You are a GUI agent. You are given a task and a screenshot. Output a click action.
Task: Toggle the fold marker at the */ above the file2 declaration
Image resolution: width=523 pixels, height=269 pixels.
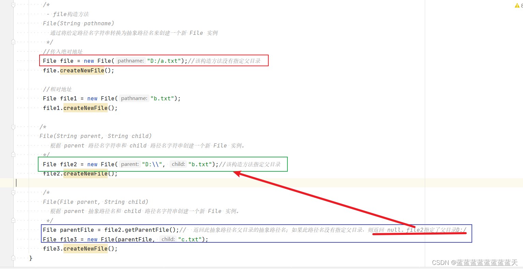tap(13, 155)
